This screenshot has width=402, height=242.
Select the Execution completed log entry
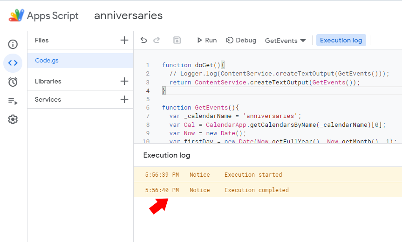click(256, 190)
